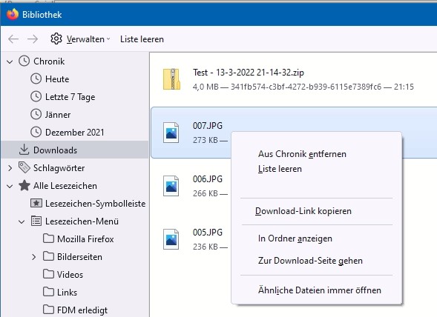This screenshot has width=437, height=317.
Task: Expand the Schlagwörter tree node
Action: [10, 168]
